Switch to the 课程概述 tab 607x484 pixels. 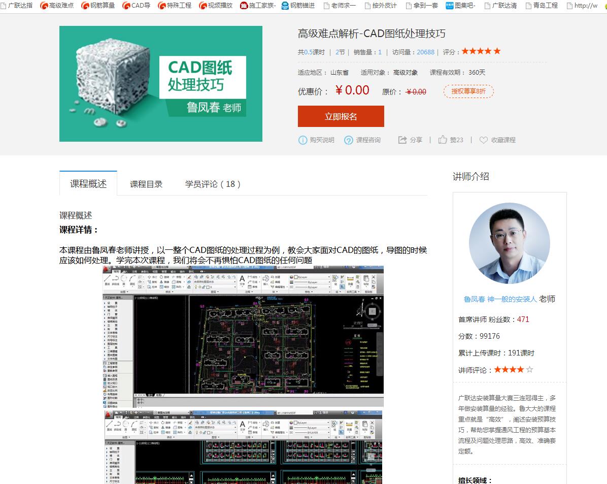88,184
